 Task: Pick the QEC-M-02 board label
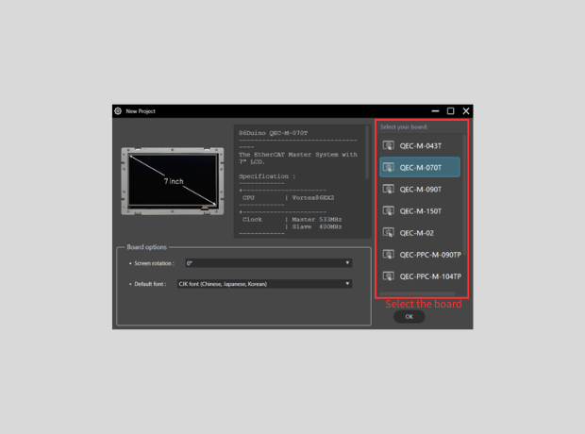417,233
